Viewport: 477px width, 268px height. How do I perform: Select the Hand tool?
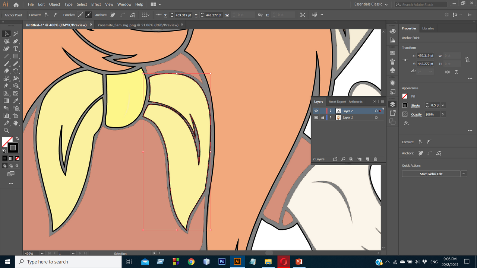click(x=16, y=123)
